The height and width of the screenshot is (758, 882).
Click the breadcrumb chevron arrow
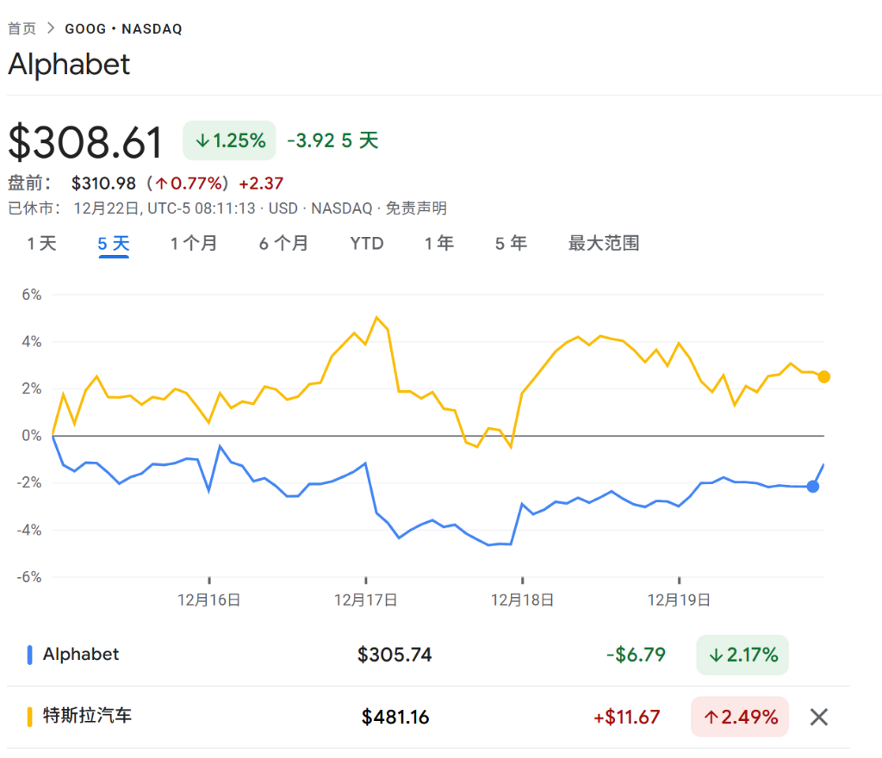[x=51, y=28]
